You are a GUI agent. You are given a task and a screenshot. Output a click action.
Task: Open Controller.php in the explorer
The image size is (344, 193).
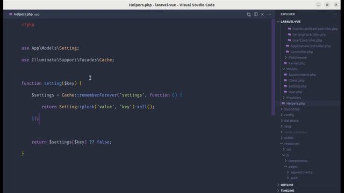[302, 51]
